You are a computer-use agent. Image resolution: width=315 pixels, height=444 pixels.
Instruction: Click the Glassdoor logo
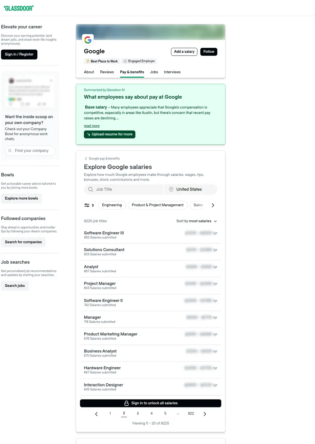coord(19,8)
